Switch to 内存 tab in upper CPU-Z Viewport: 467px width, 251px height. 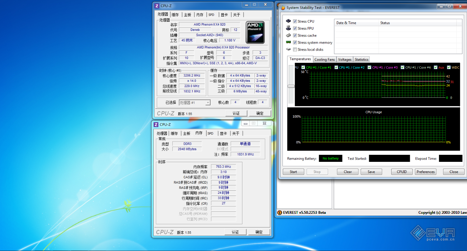(200, 15)
